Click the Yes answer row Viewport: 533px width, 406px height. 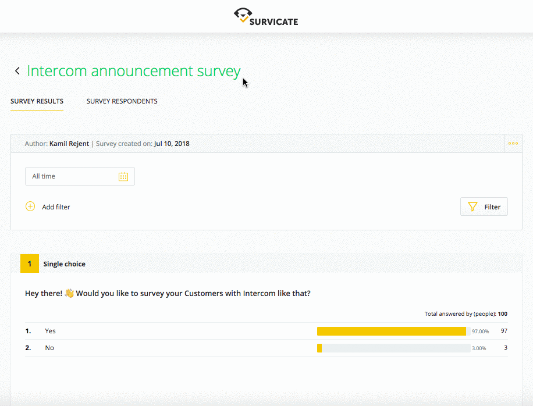(266, 331)
